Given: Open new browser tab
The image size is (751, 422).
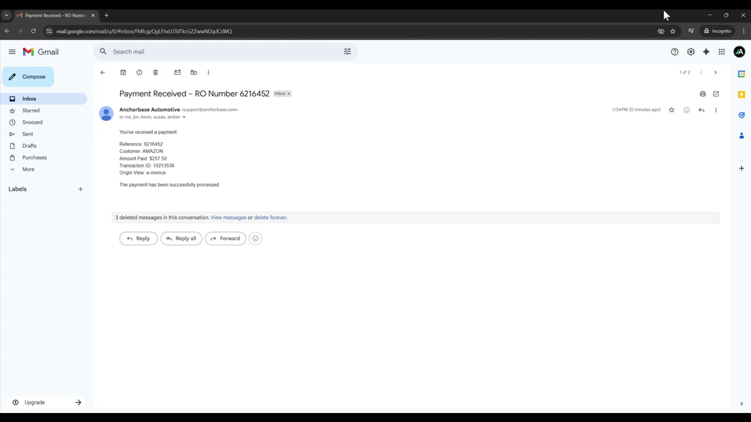Looking at the screenshot, I should (106, 15).
